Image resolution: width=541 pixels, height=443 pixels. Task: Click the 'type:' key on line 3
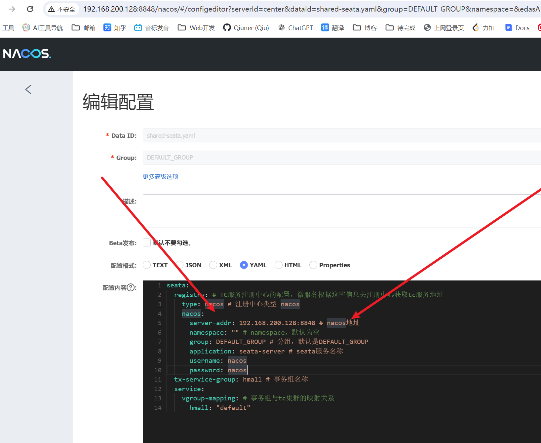tap(191, 304)
